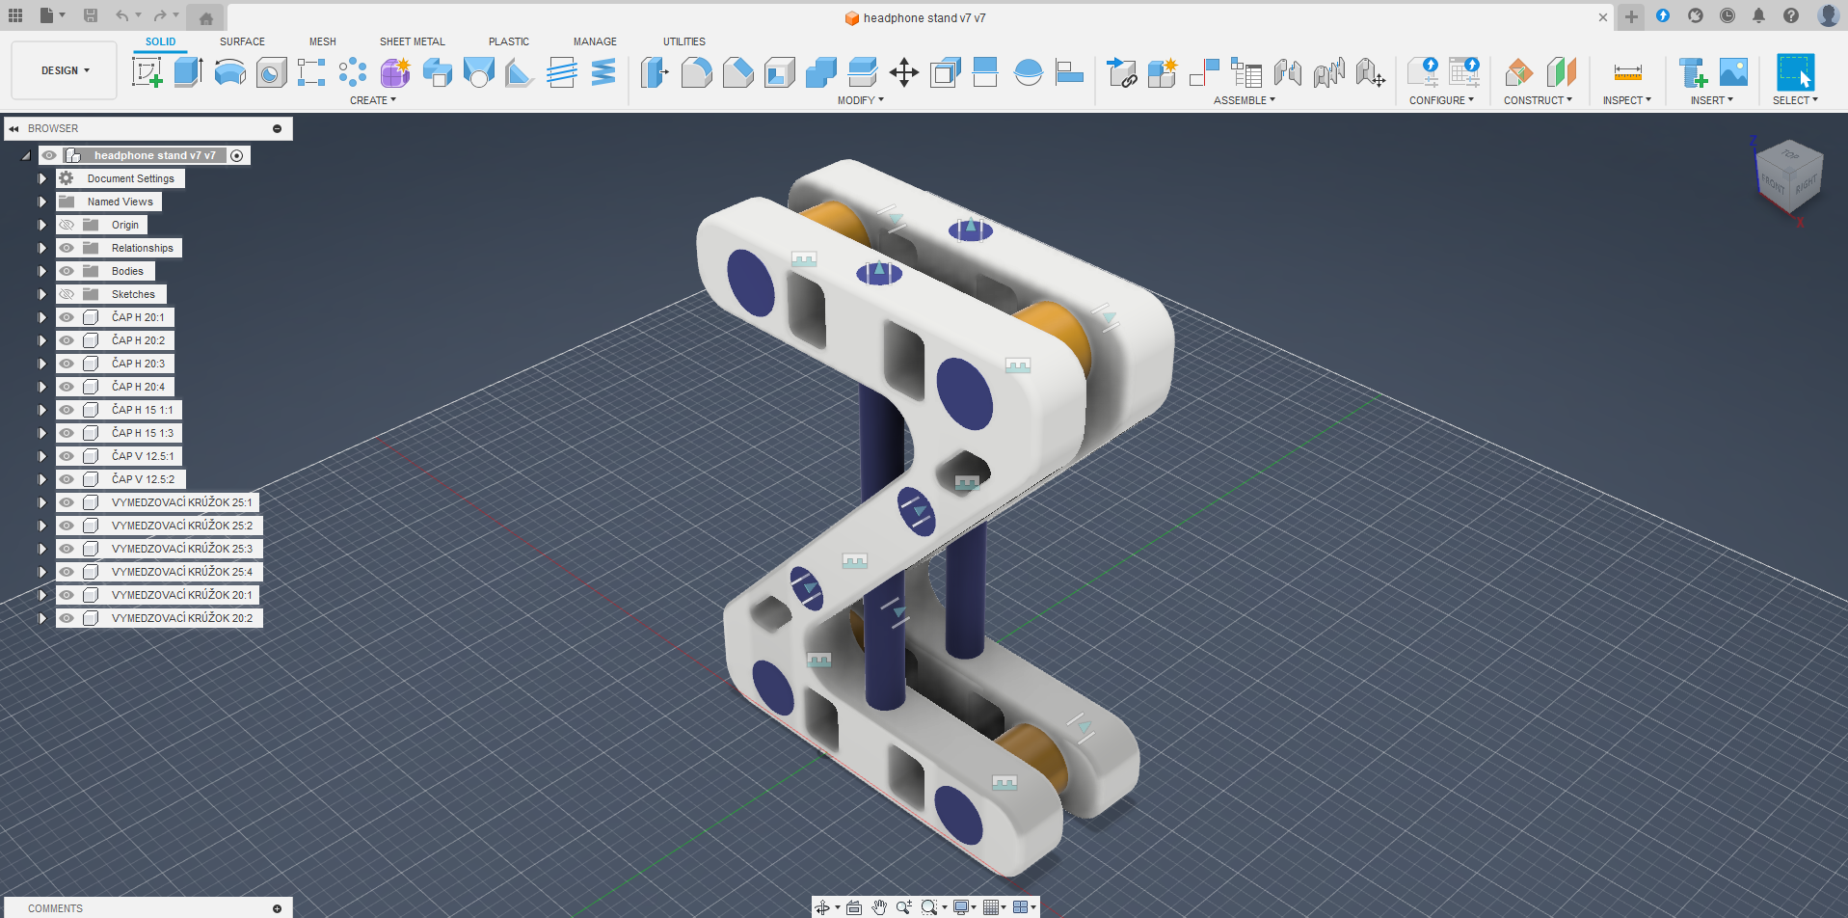1848x918 pixels.
Task: Open the DESIGN workspace dropdown
Action: pos(65,70)
